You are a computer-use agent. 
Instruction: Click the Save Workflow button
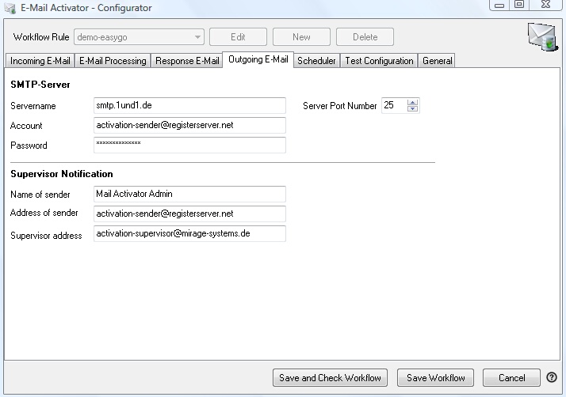(x=435, y=378)
